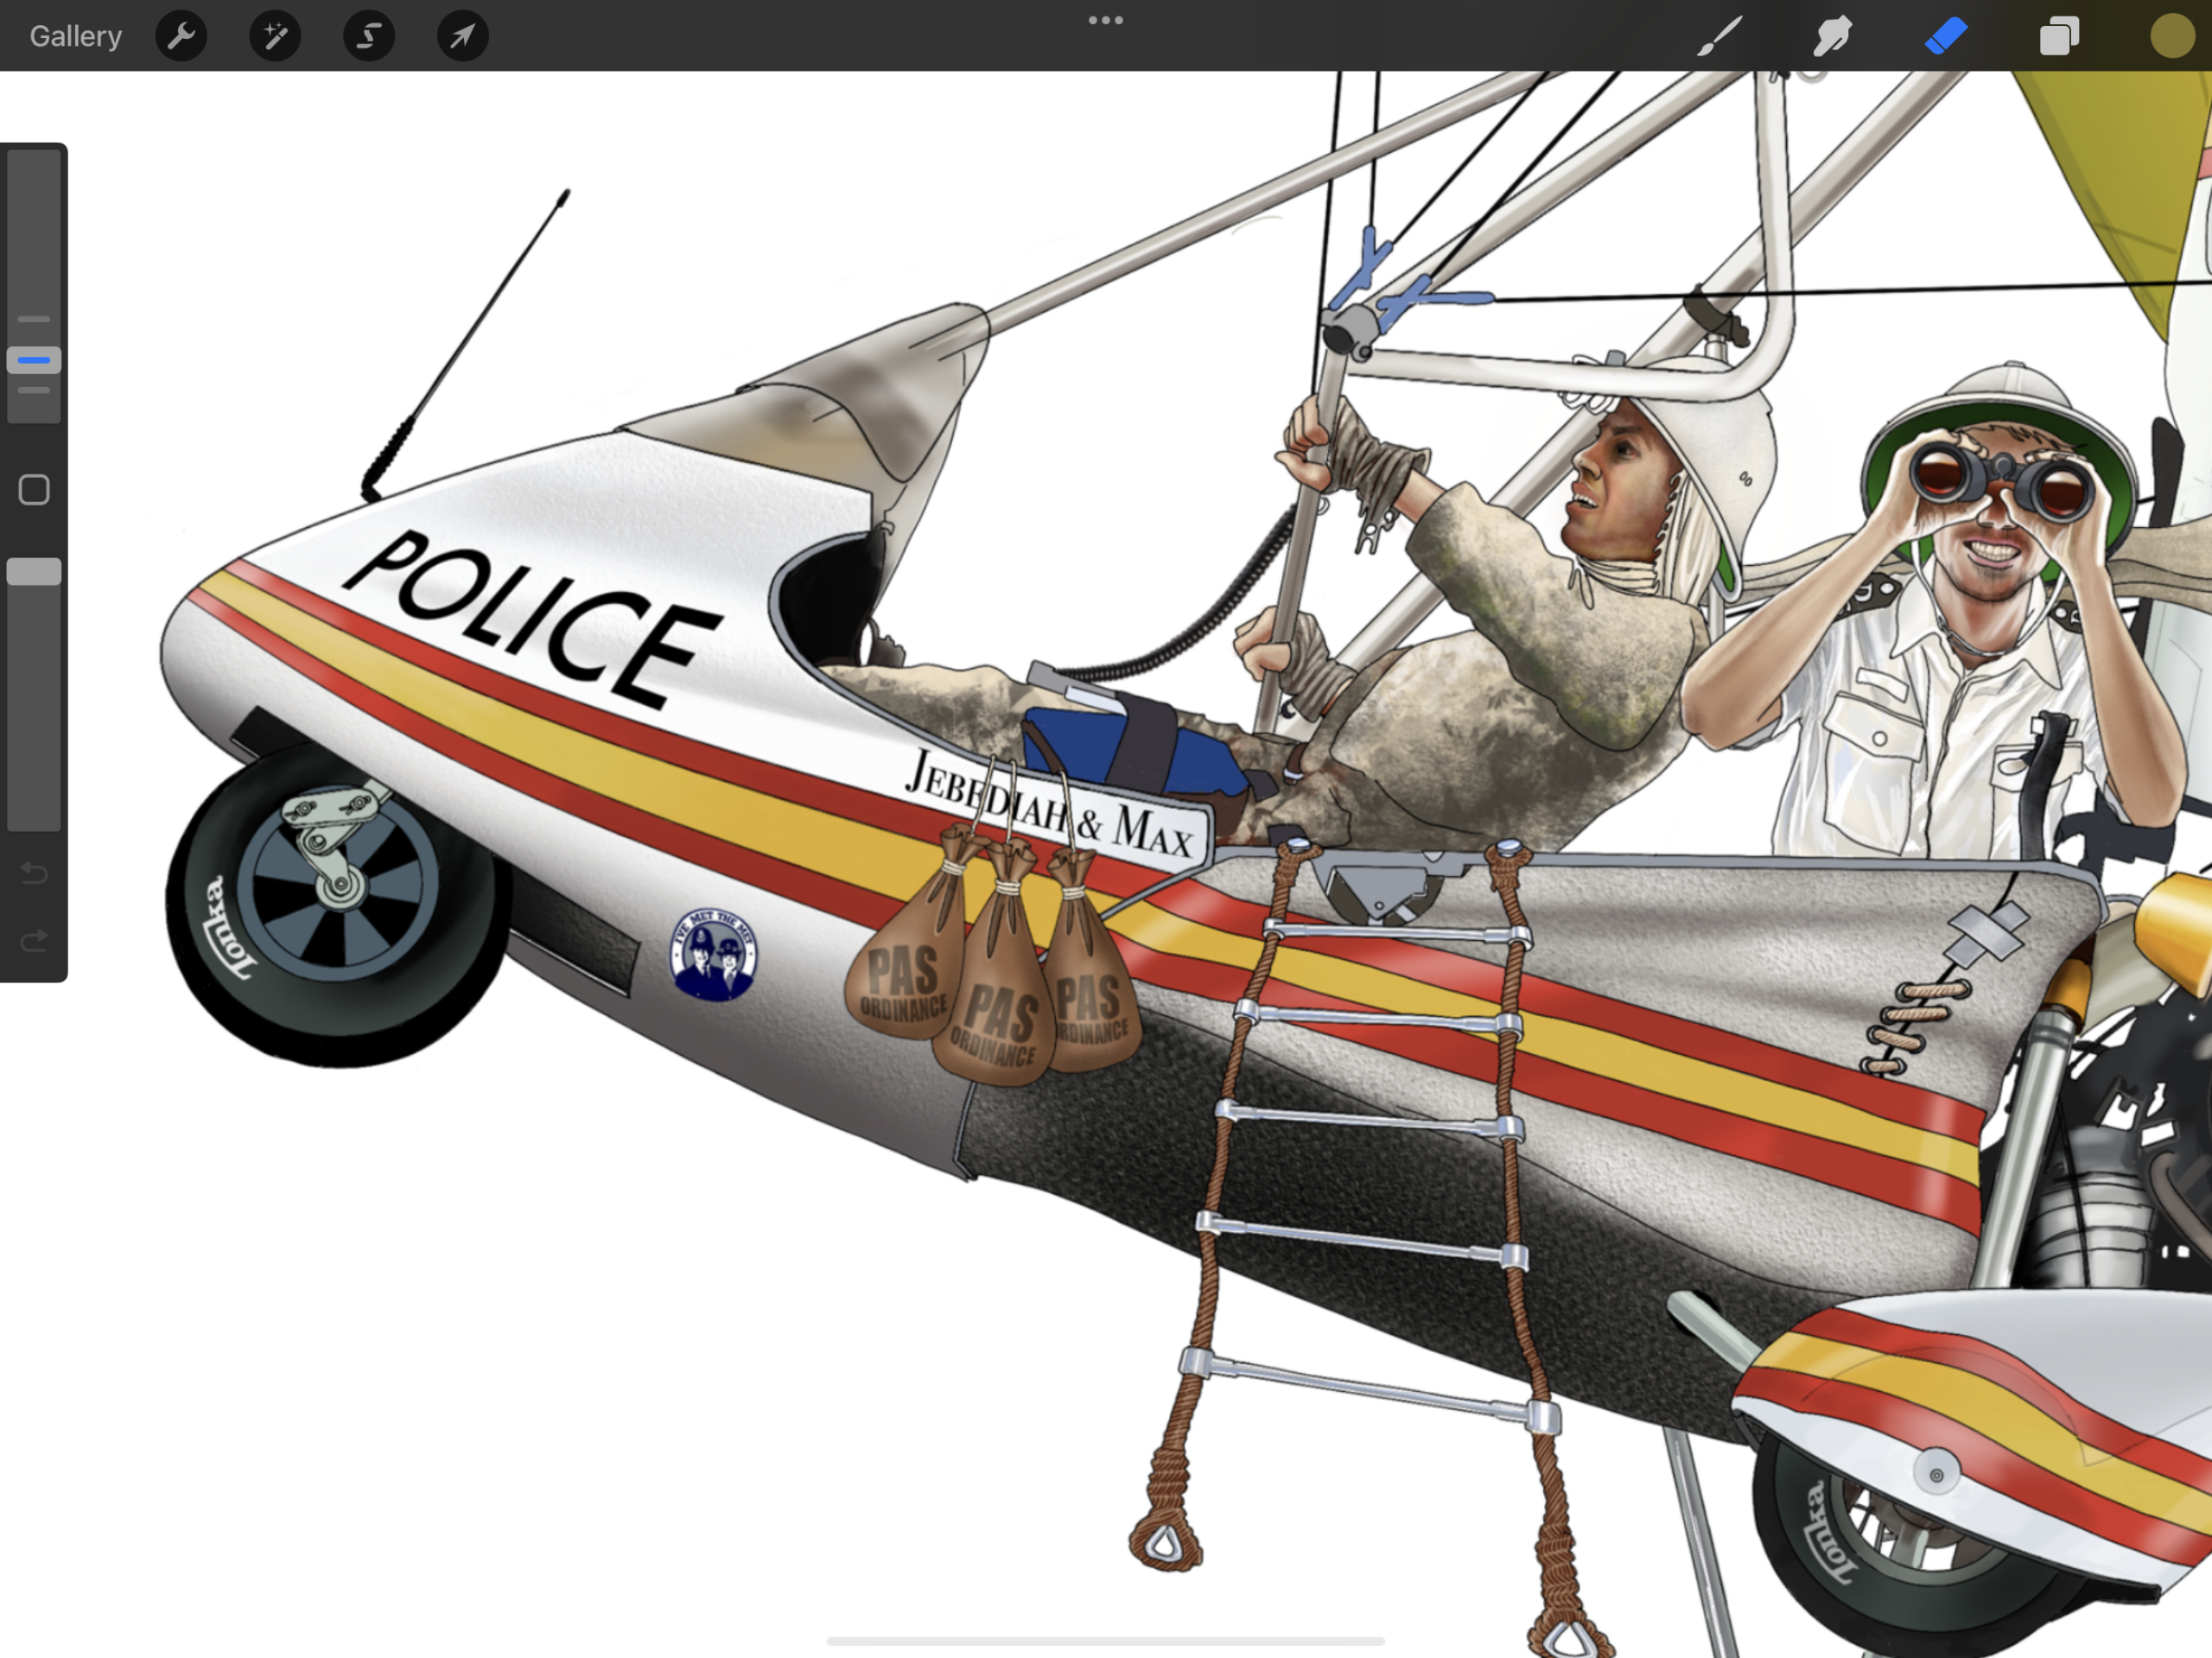Tap the square Modify button on the sidebar
The width and height of the screenshot is (2212, 1658).
pyautogui.click(x=34, y=490)
